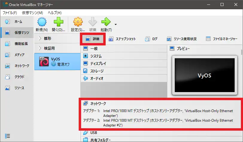Click the details pane vertical scrollbar
Viewport: 243px width, 142px height.
point(242,52)
